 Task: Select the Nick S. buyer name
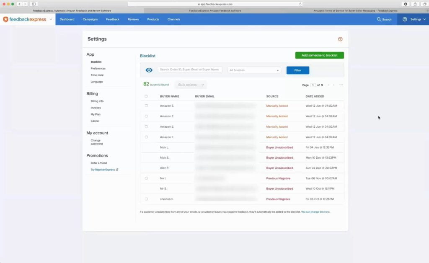pyautogui.click(x=164, y=158)
